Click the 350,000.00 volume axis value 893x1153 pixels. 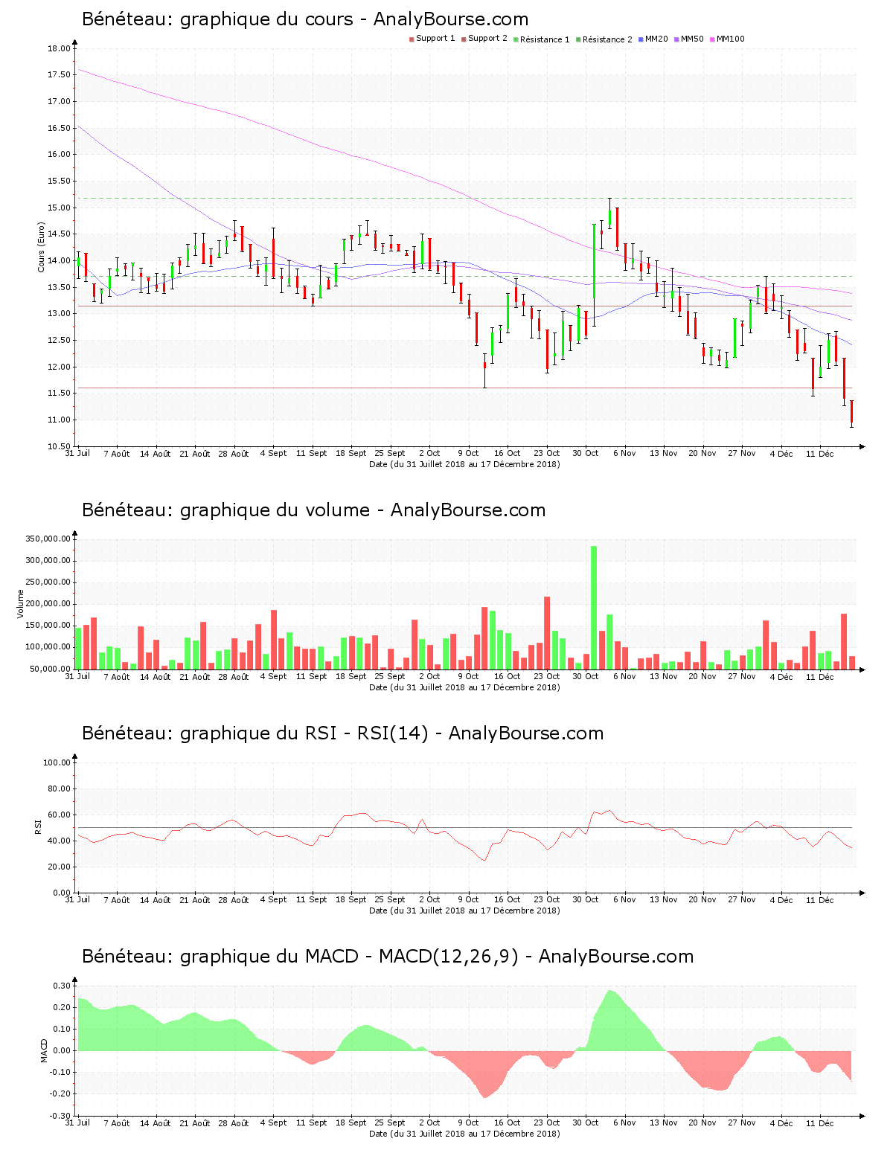(x=48, y=539)
